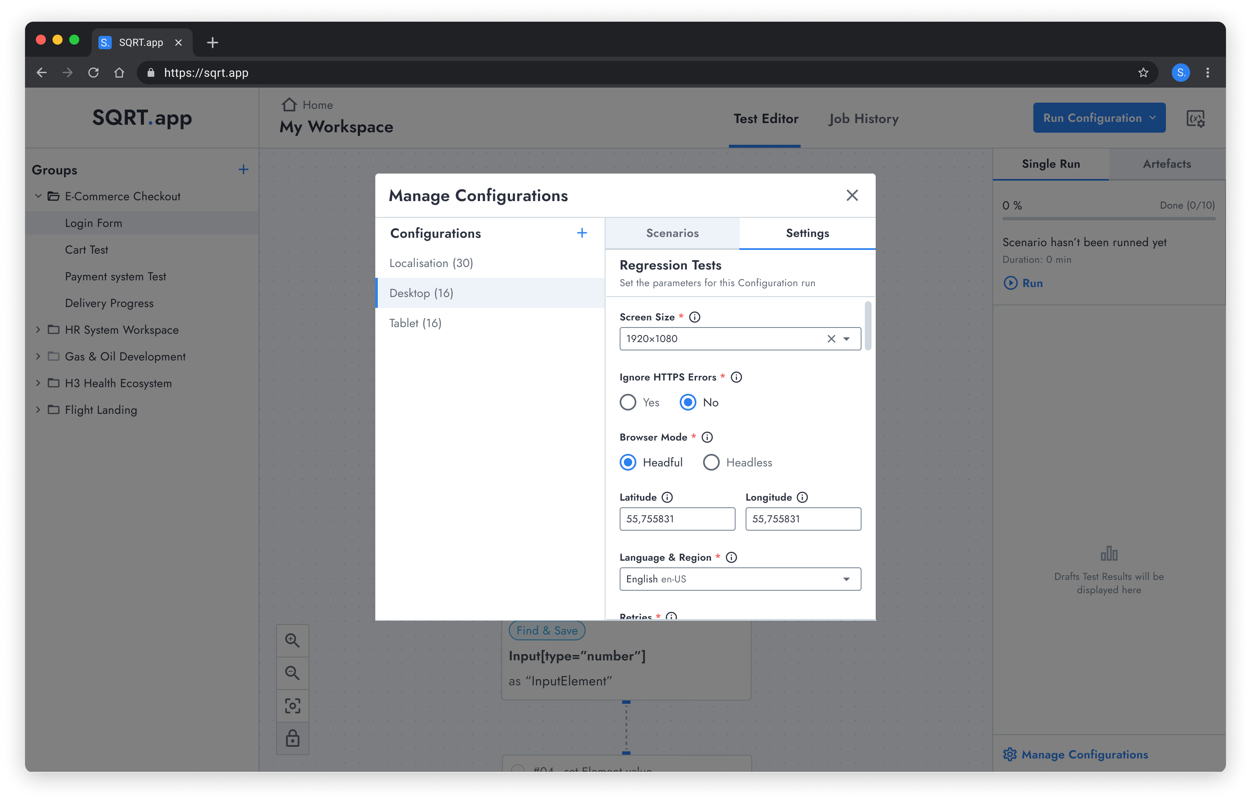Screen dimensions: 1251x801
Task: Open a new browser tab
Action: 212,43
